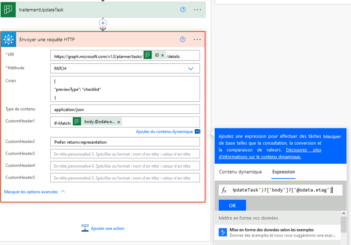Click Ajouter une action link

(108, 228)
